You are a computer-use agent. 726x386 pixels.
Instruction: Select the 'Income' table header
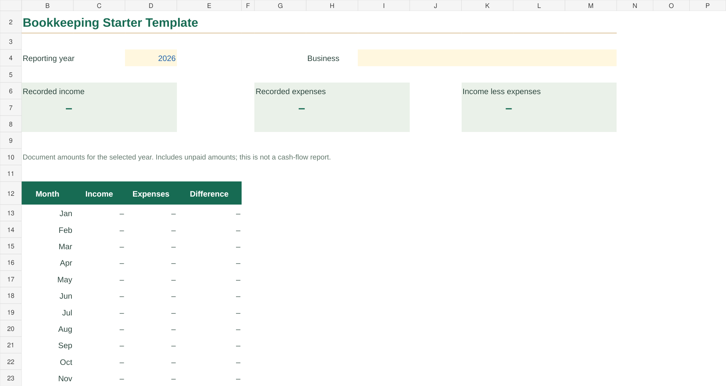point(99,194)
